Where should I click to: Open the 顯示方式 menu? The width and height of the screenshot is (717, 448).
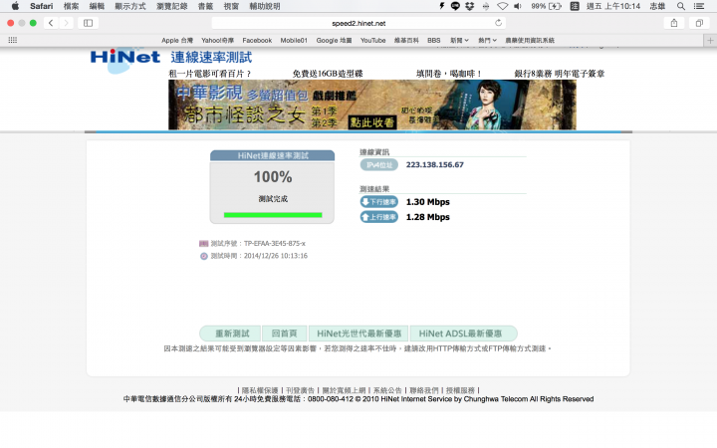point(130,6)
